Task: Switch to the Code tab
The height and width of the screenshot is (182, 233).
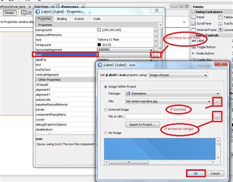Action: 97,19
